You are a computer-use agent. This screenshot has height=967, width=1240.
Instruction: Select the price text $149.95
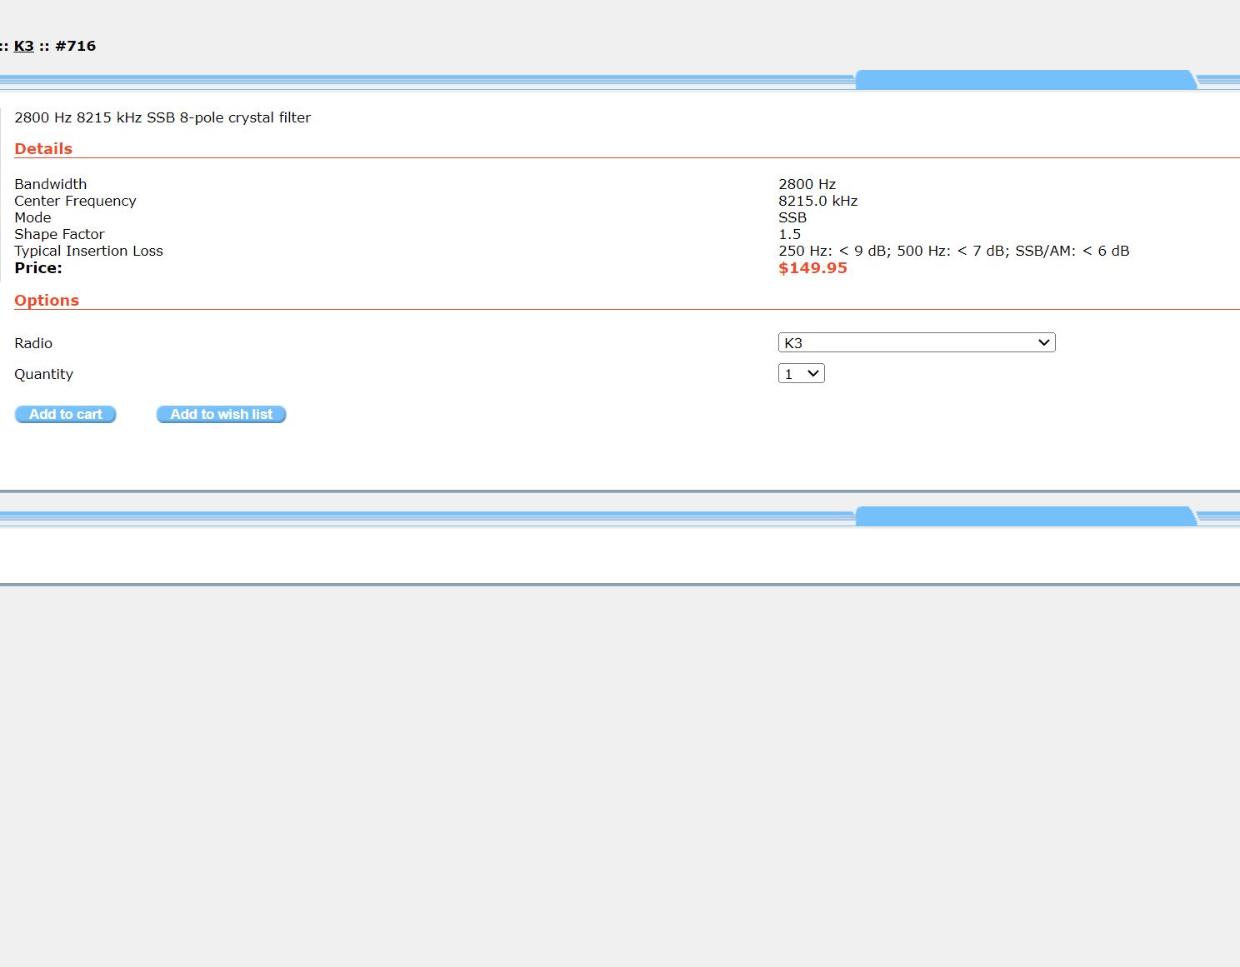(812, 268)
